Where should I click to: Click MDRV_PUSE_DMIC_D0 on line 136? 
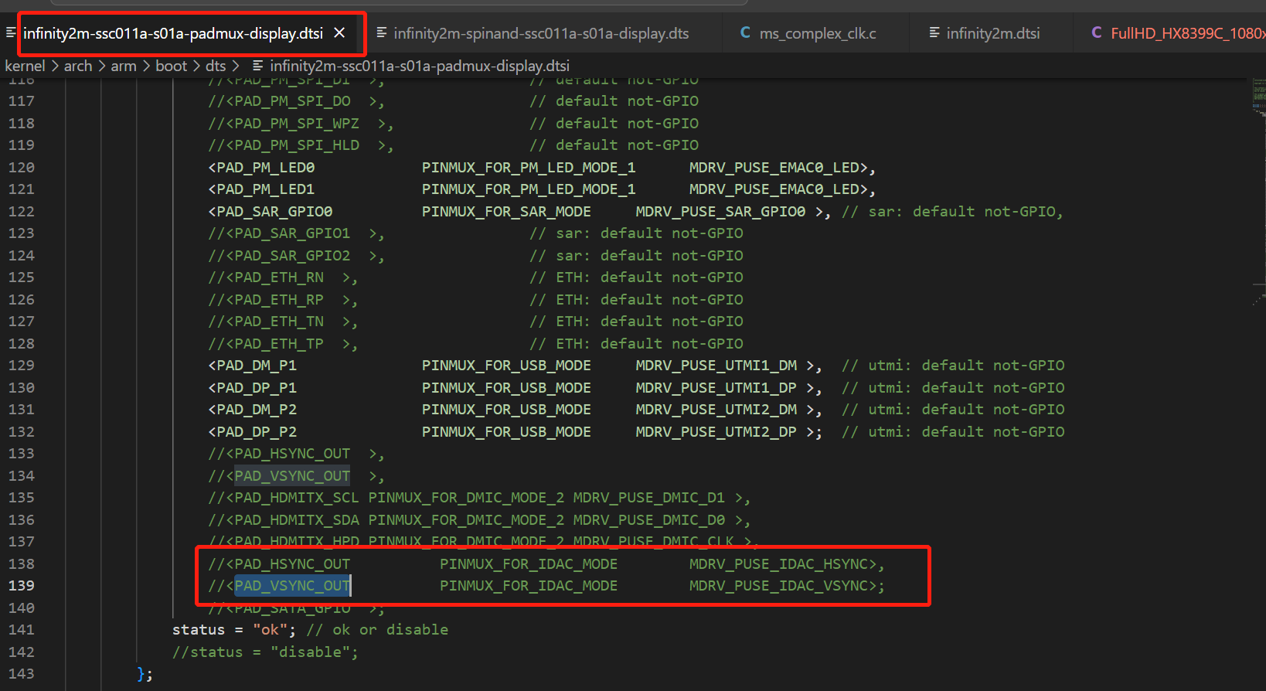tap(649, 519)
